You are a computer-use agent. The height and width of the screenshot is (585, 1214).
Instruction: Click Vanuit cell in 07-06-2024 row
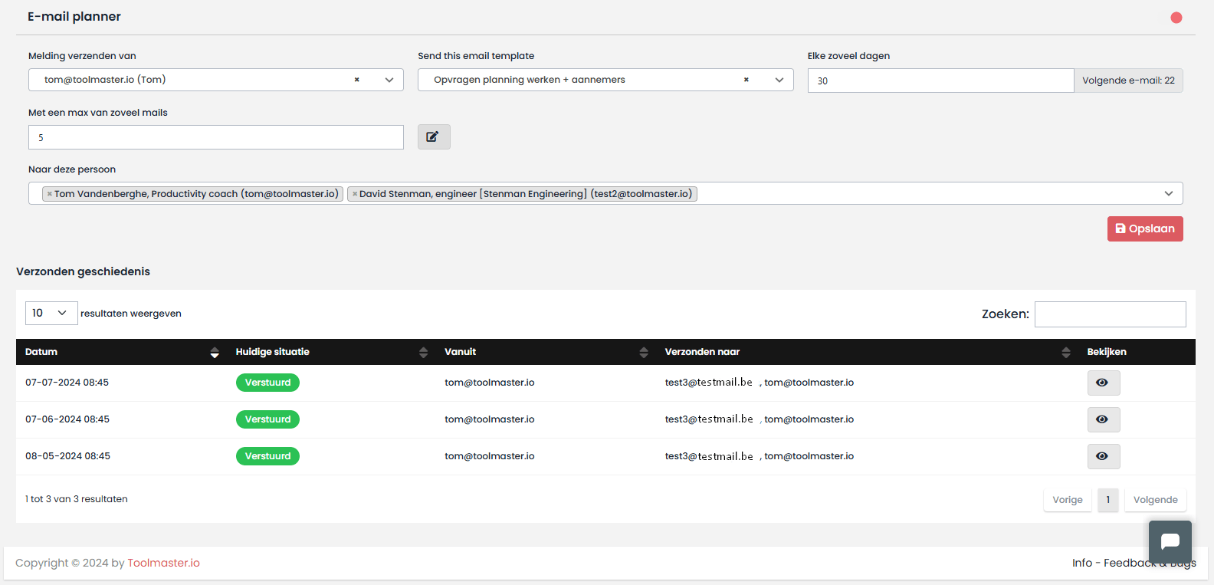click(x=490, y=419)
